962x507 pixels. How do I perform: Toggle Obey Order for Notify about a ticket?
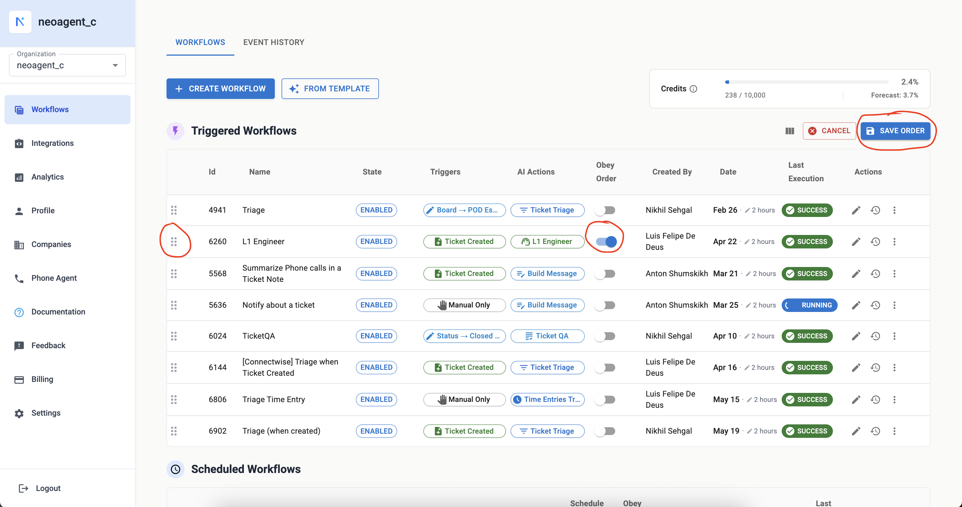click(x=605, y=305)
